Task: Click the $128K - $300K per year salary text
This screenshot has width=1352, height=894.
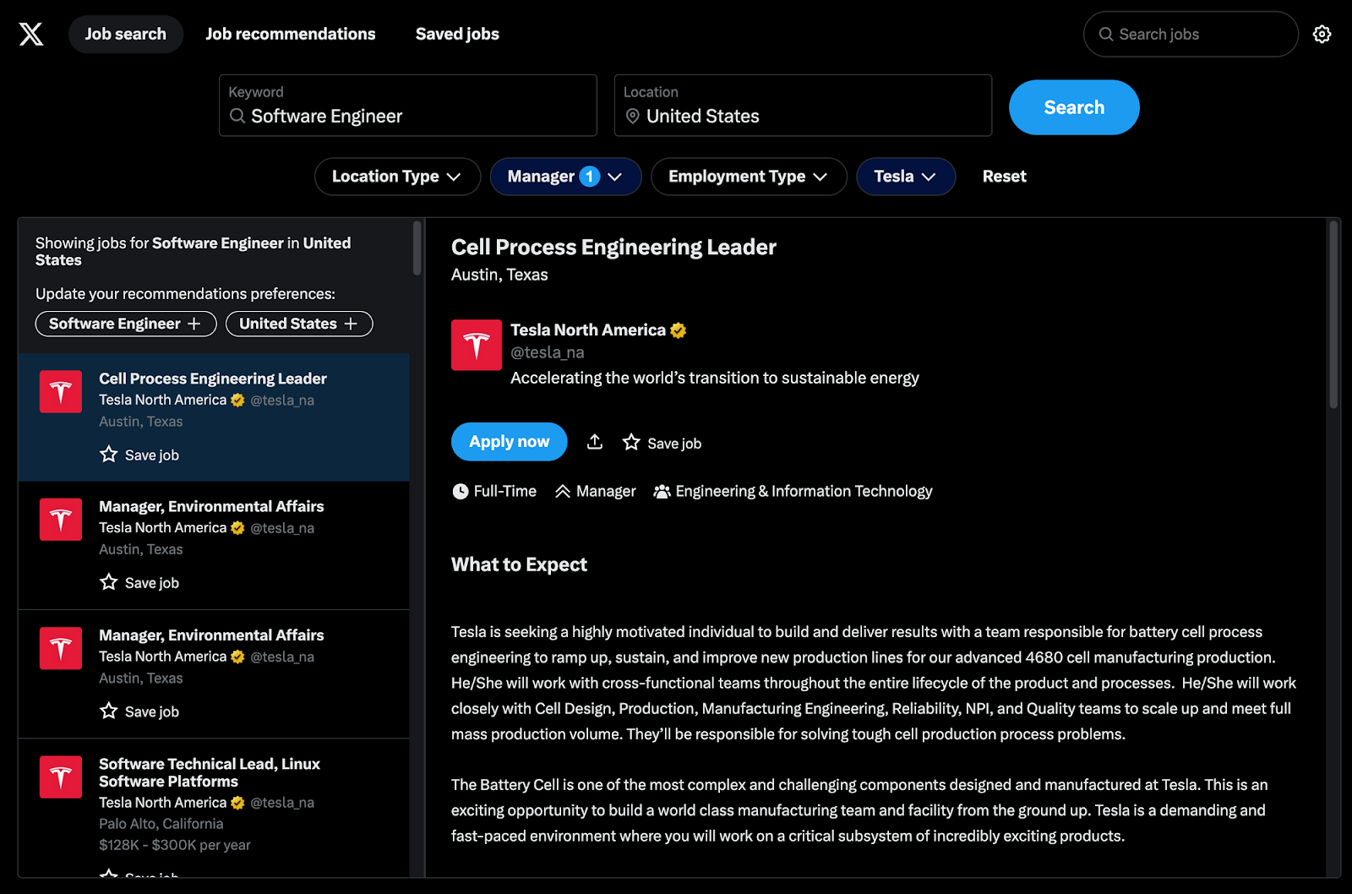Action: 175,845
